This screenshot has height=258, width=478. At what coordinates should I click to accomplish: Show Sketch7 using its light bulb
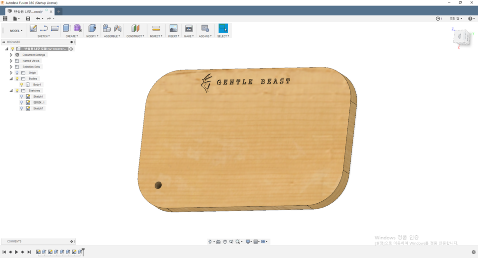[21, 109]
